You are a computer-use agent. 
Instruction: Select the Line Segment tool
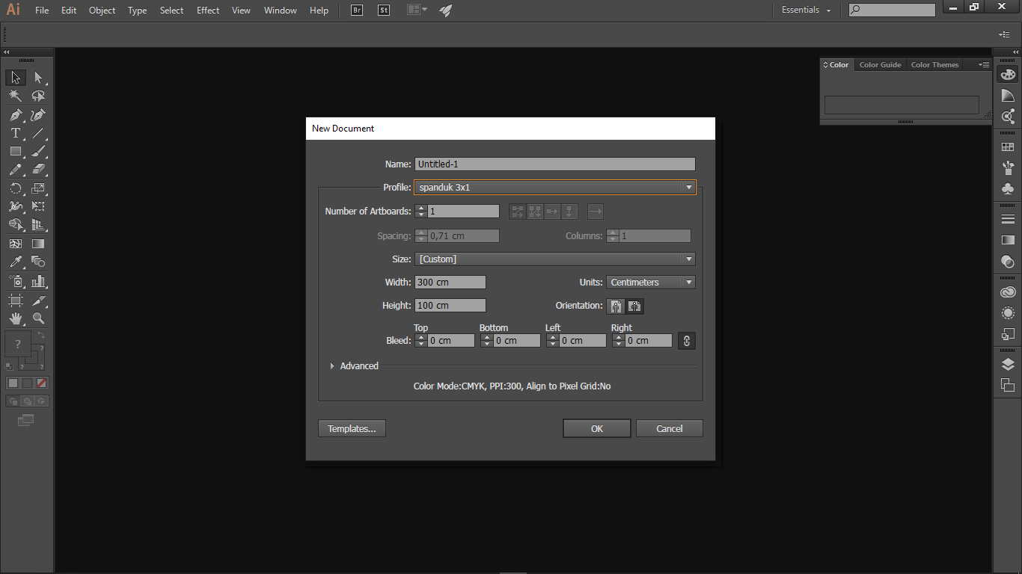[38, 133]
